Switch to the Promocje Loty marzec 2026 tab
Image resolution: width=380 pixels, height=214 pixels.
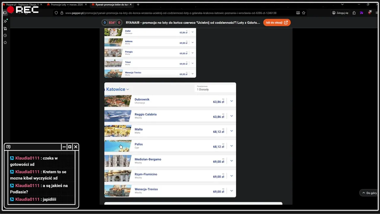coord(66,4)
